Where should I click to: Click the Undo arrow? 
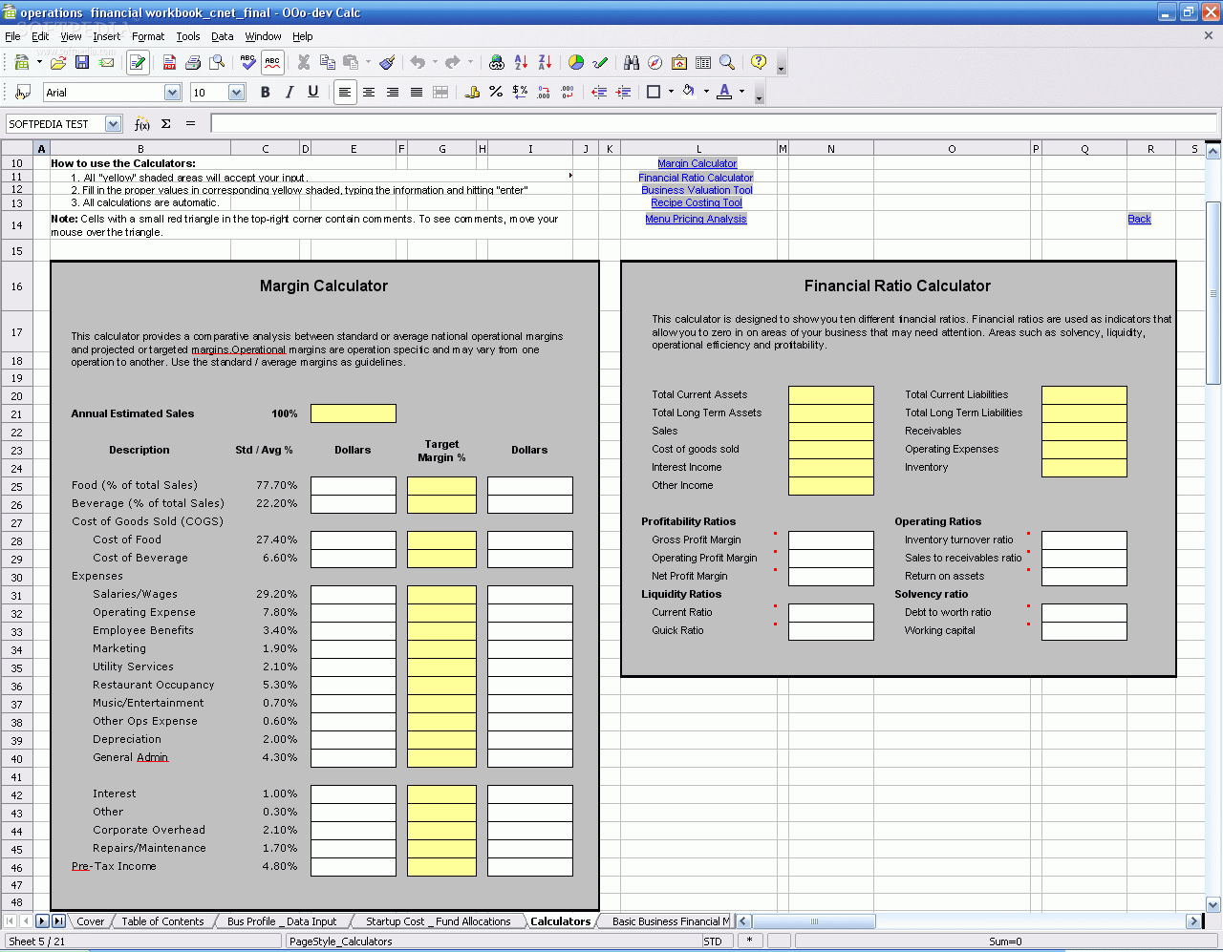[418, 62]
